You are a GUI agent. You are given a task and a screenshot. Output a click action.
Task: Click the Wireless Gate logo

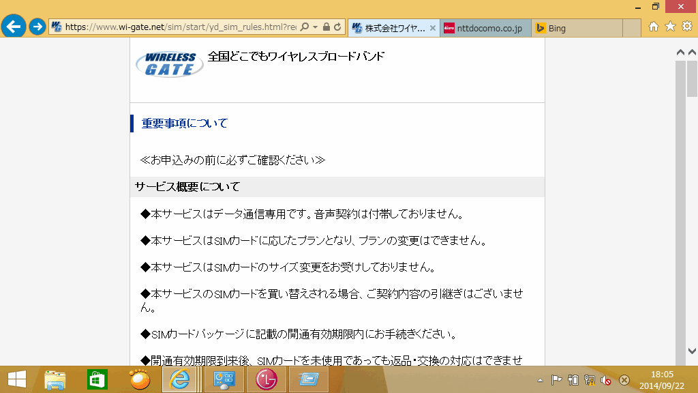tap(169, 63)
